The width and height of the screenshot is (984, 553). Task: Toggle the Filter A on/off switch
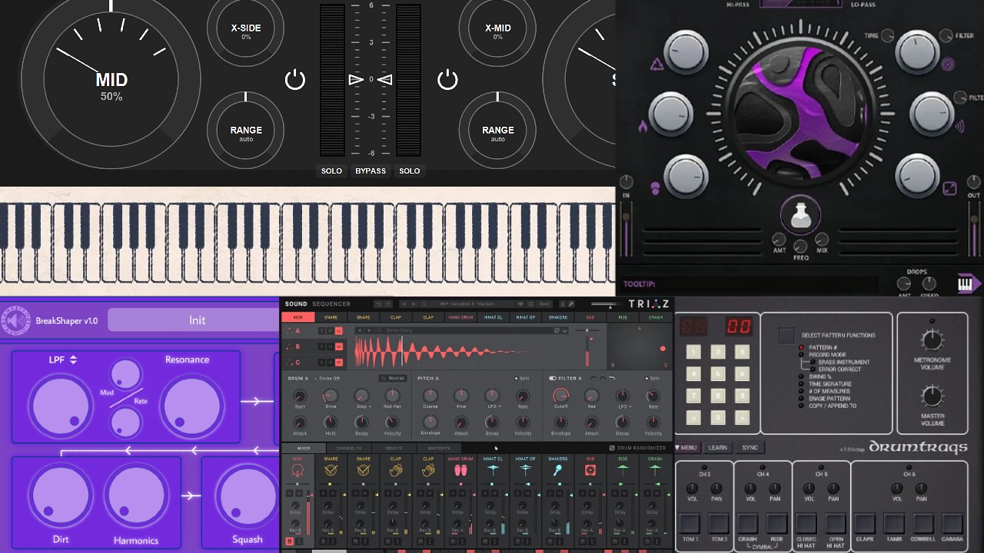(553, 378)
